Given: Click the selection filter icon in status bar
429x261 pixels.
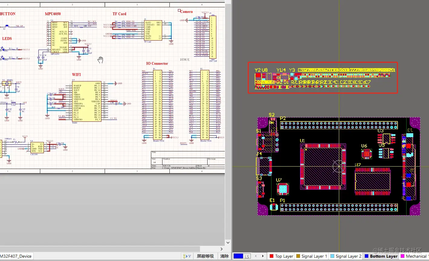Looking at the screenshot, I should (187, 256).
